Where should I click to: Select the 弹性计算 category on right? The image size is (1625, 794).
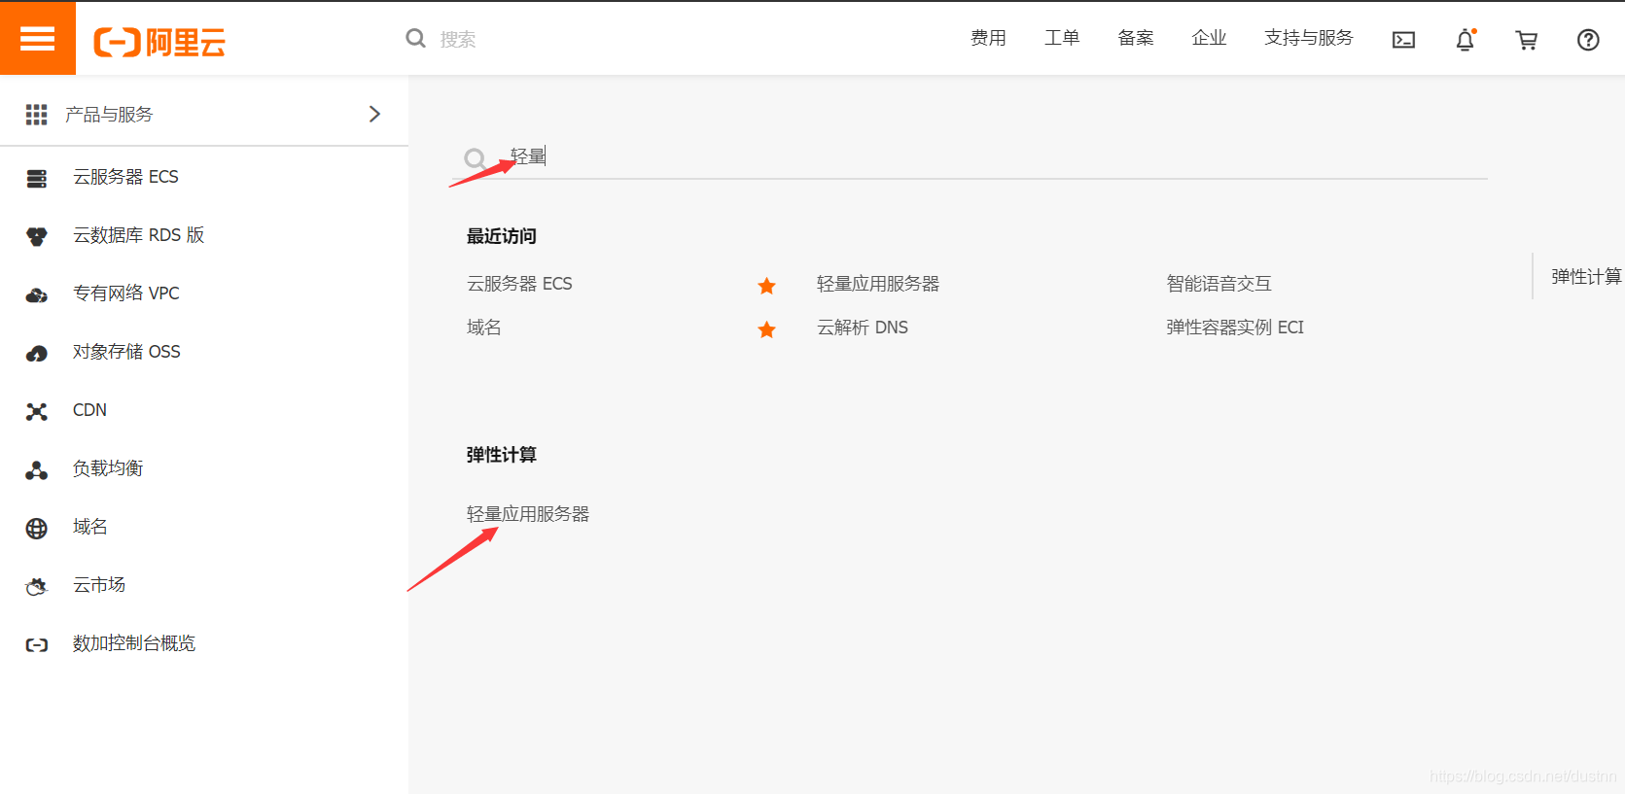pos(1586,276)
